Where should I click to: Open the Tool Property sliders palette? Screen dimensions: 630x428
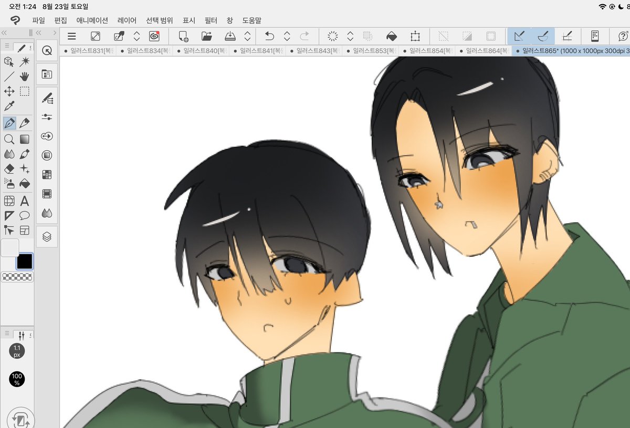point(47,117)
